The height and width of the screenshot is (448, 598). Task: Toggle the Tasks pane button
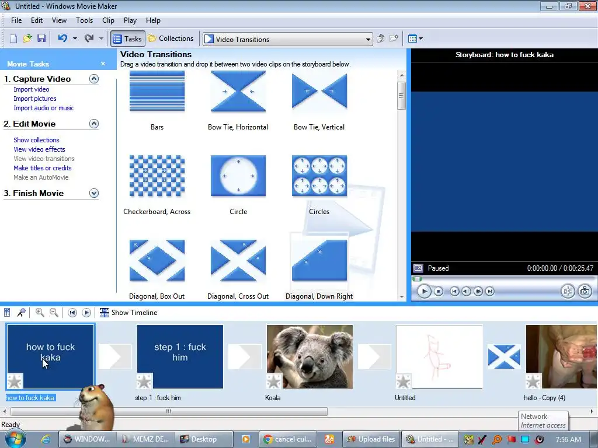[x=128, y=38]
